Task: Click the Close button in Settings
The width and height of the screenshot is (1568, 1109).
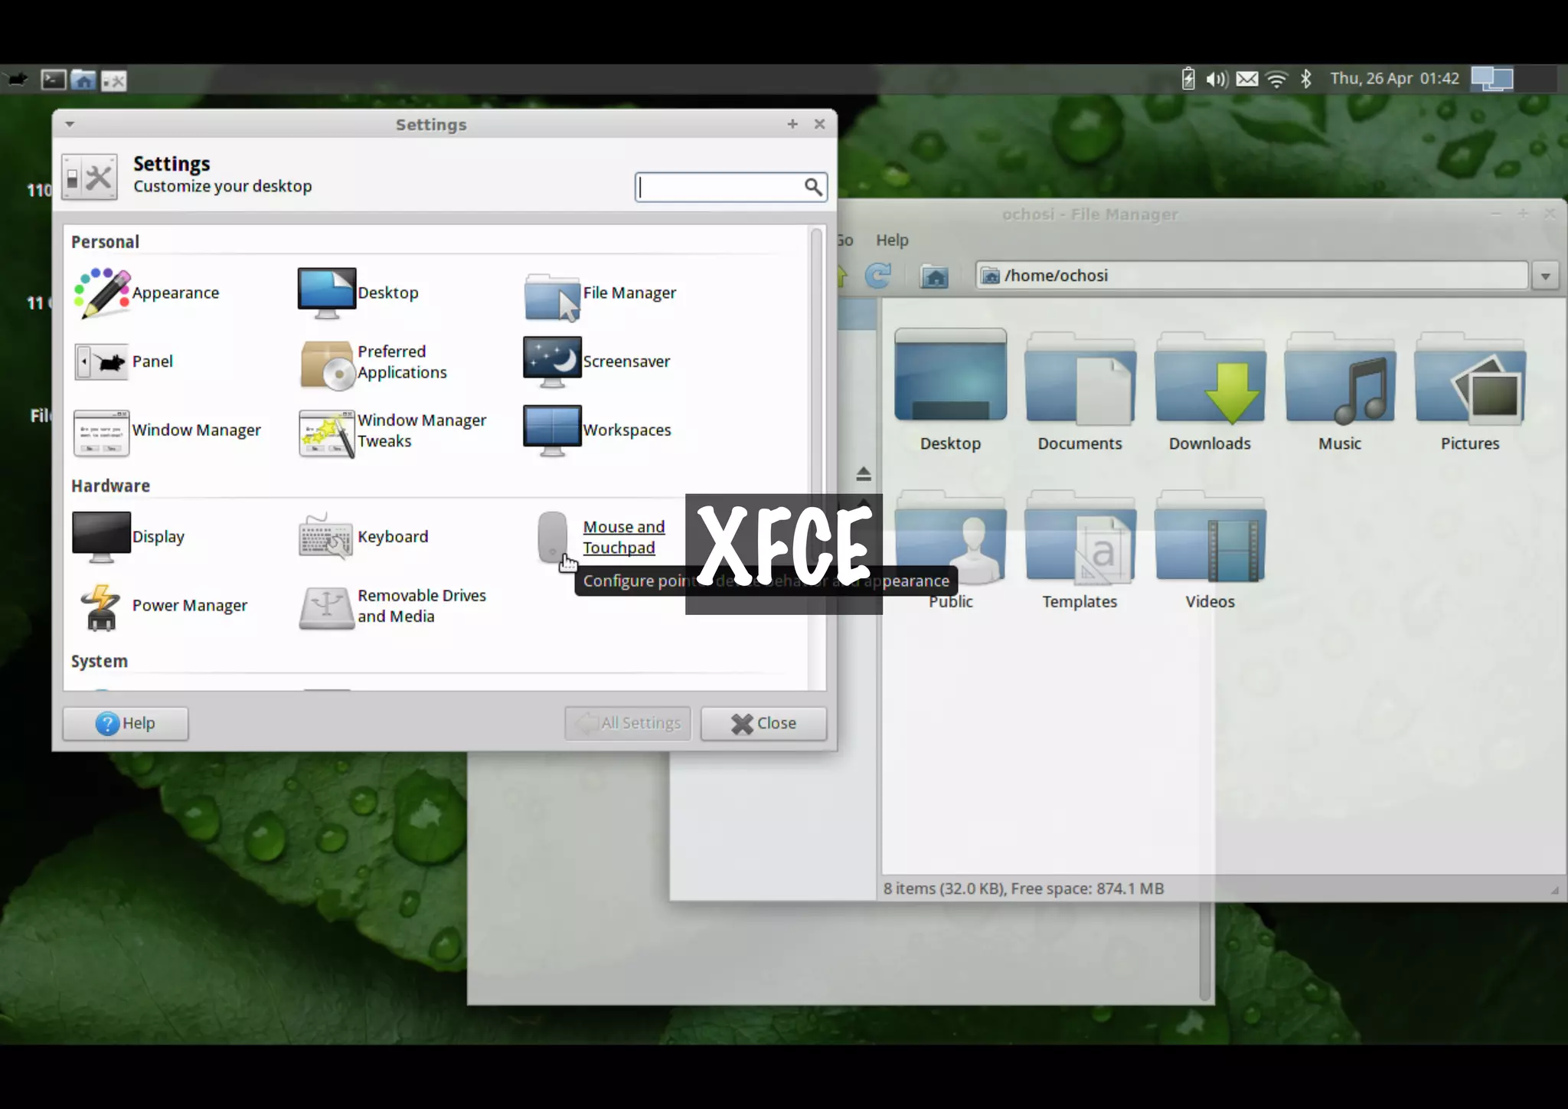Action: [763, 724]
